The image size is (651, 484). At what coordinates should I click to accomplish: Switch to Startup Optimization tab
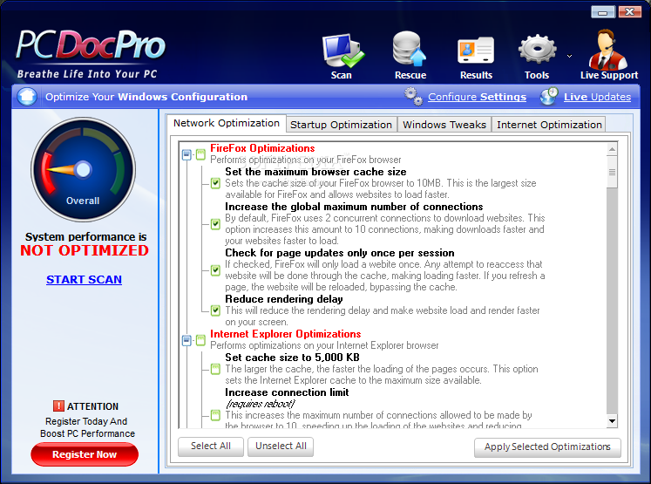[x=341, y=125]
